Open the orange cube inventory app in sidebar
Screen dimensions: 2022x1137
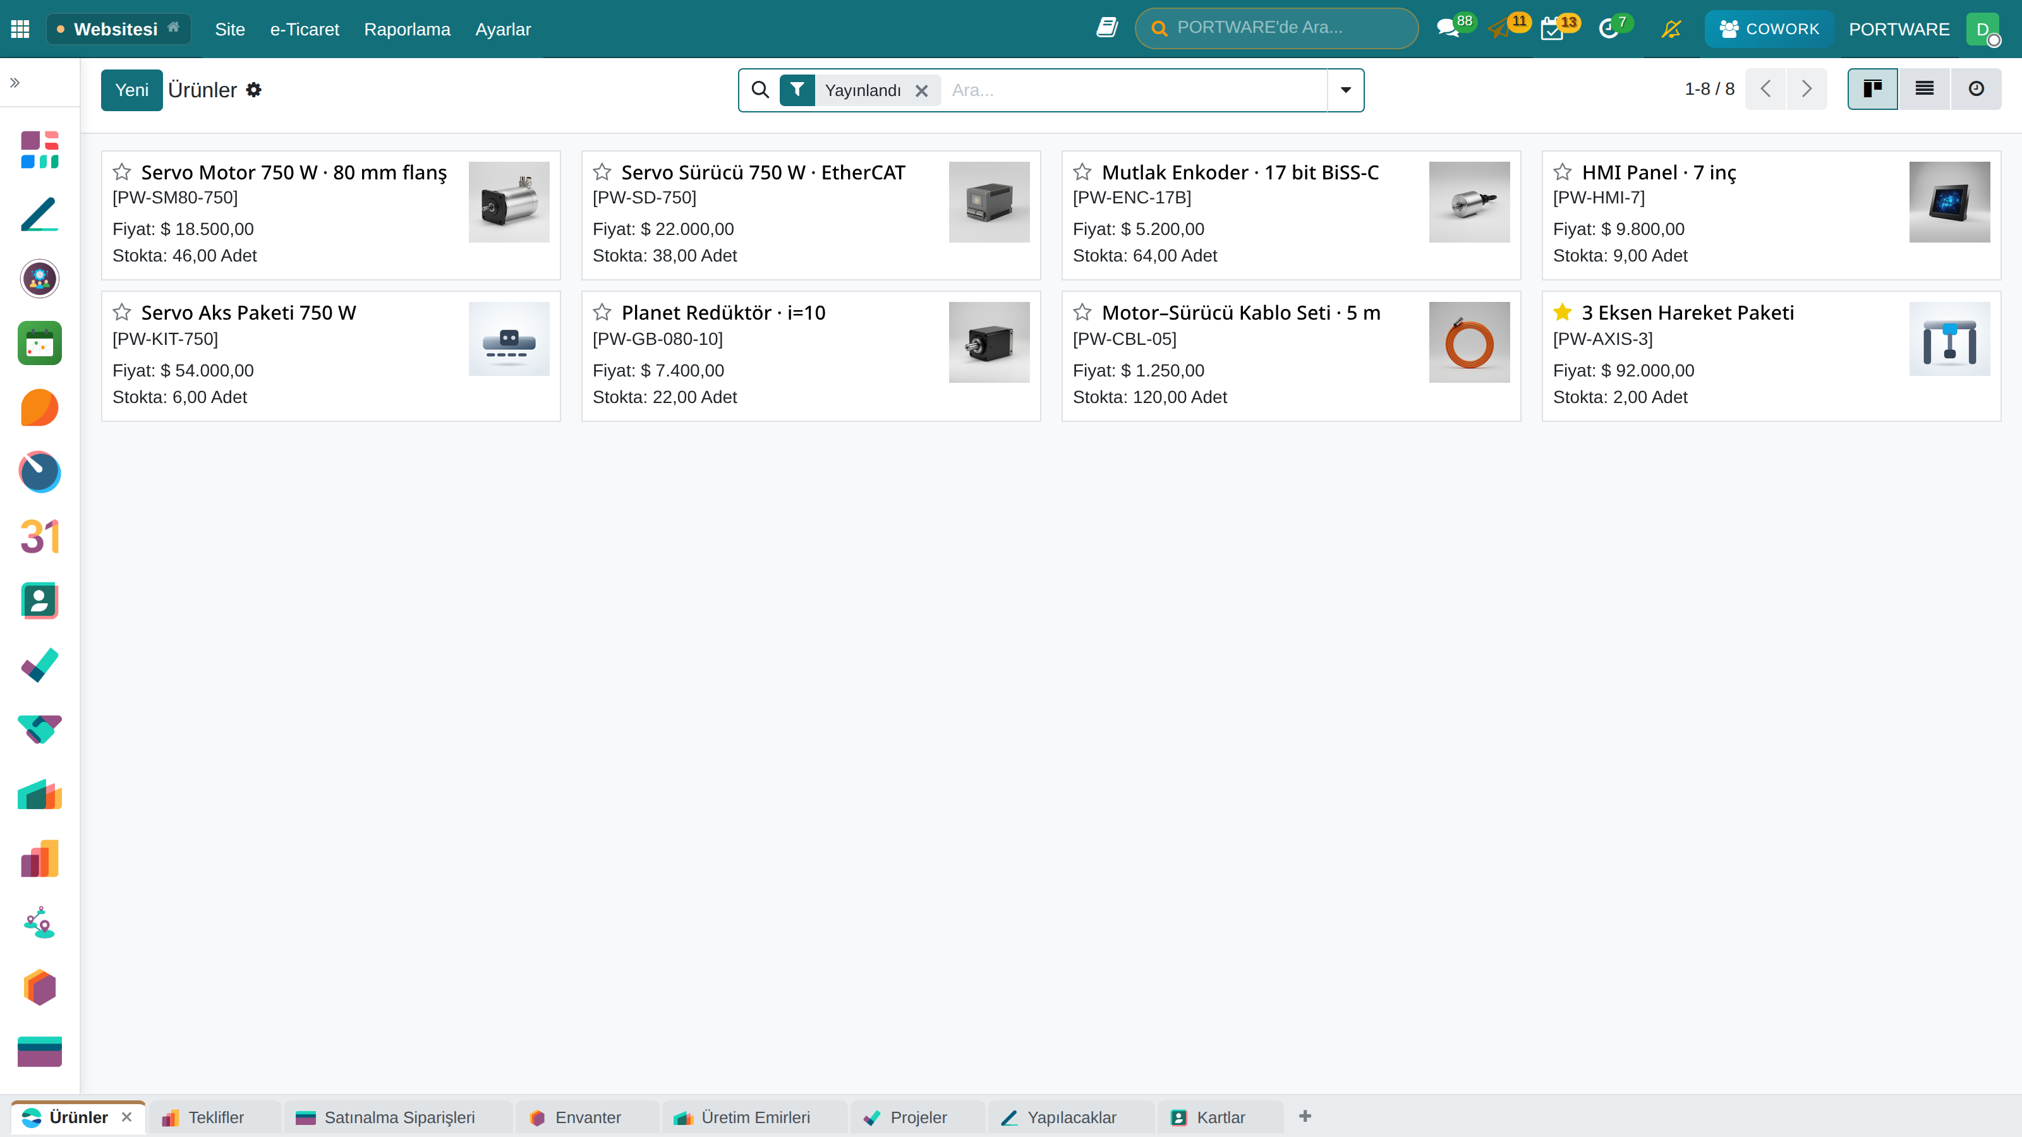(x=39, y=987)
